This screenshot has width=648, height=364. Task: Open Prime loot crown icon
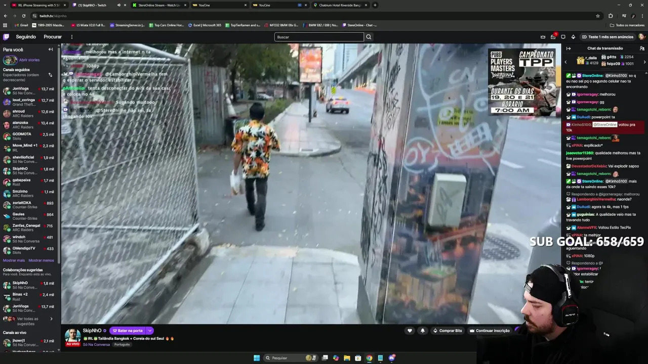point(543,37)
